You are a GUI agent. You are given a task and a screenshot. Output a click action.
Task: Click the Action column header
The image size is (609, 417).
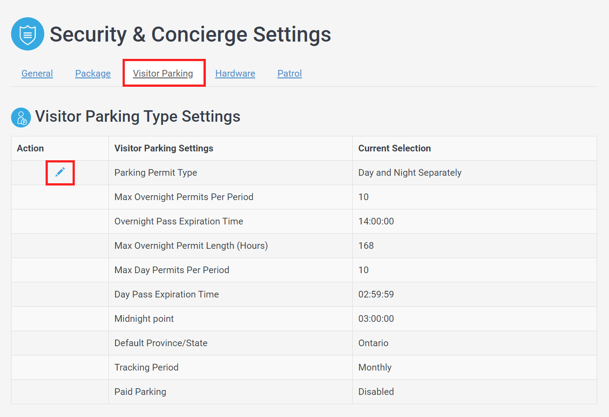[31, 148]
